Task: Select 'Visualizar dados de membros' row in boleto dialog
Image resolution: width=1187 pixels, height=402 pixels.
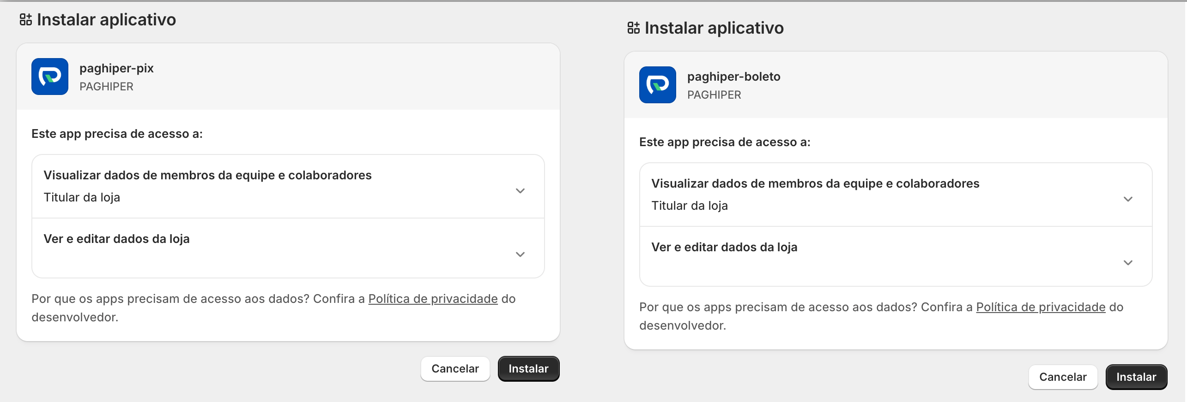Action: (x=896, y=195)
